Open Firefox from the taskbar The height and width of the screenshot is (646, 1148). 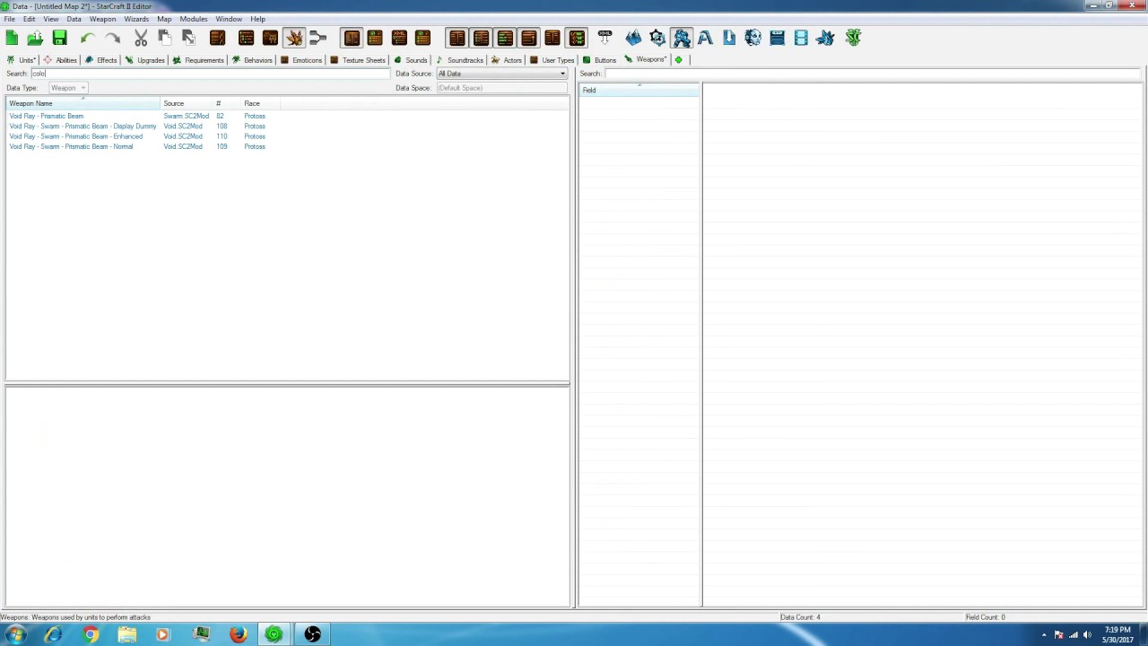[x=238, y=635]
